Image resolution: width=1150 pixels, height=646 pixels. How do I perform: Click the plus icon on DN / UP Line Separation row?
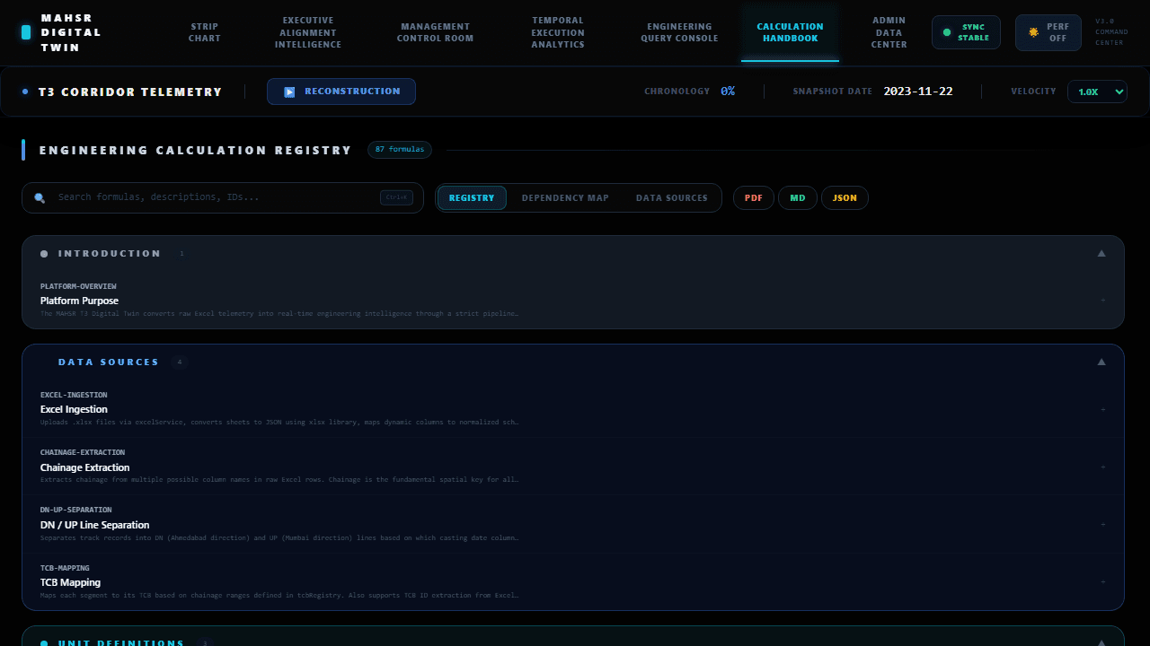click(x=1103, y=525)
